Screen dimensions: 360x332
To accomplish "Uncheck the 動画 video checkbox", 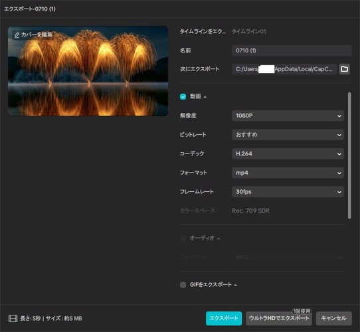I will click(x=183, y=97).
